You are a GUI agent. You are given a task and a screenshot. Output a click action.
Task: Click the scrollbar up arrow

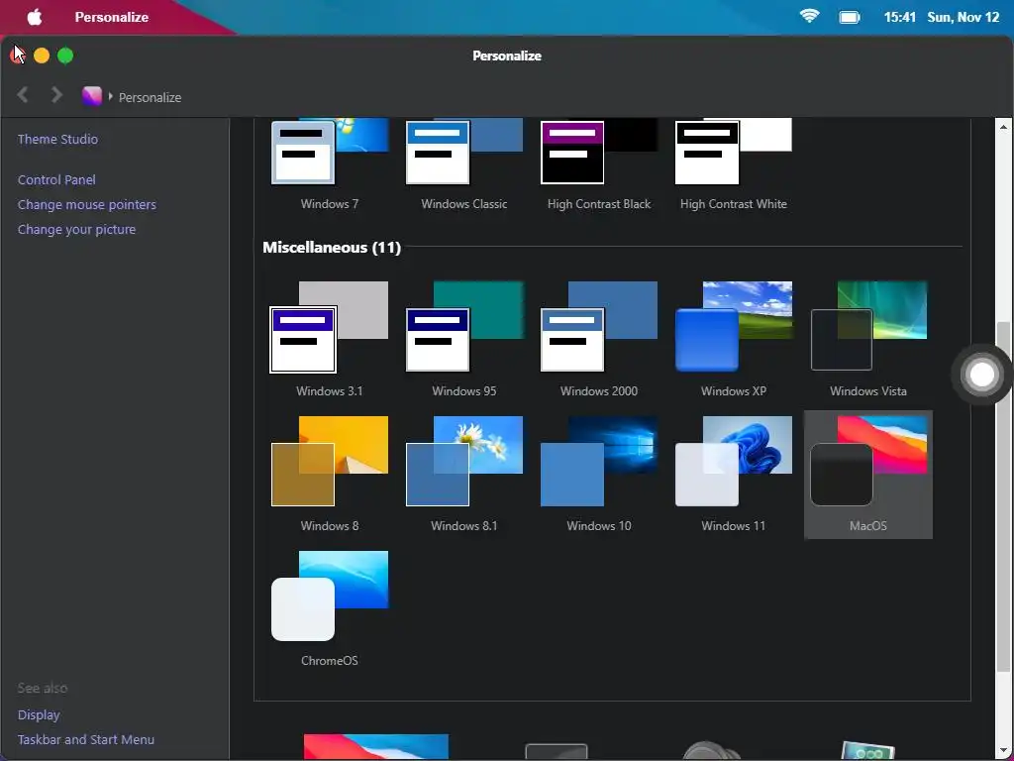pyautogui.click(x=1004, y=126)
